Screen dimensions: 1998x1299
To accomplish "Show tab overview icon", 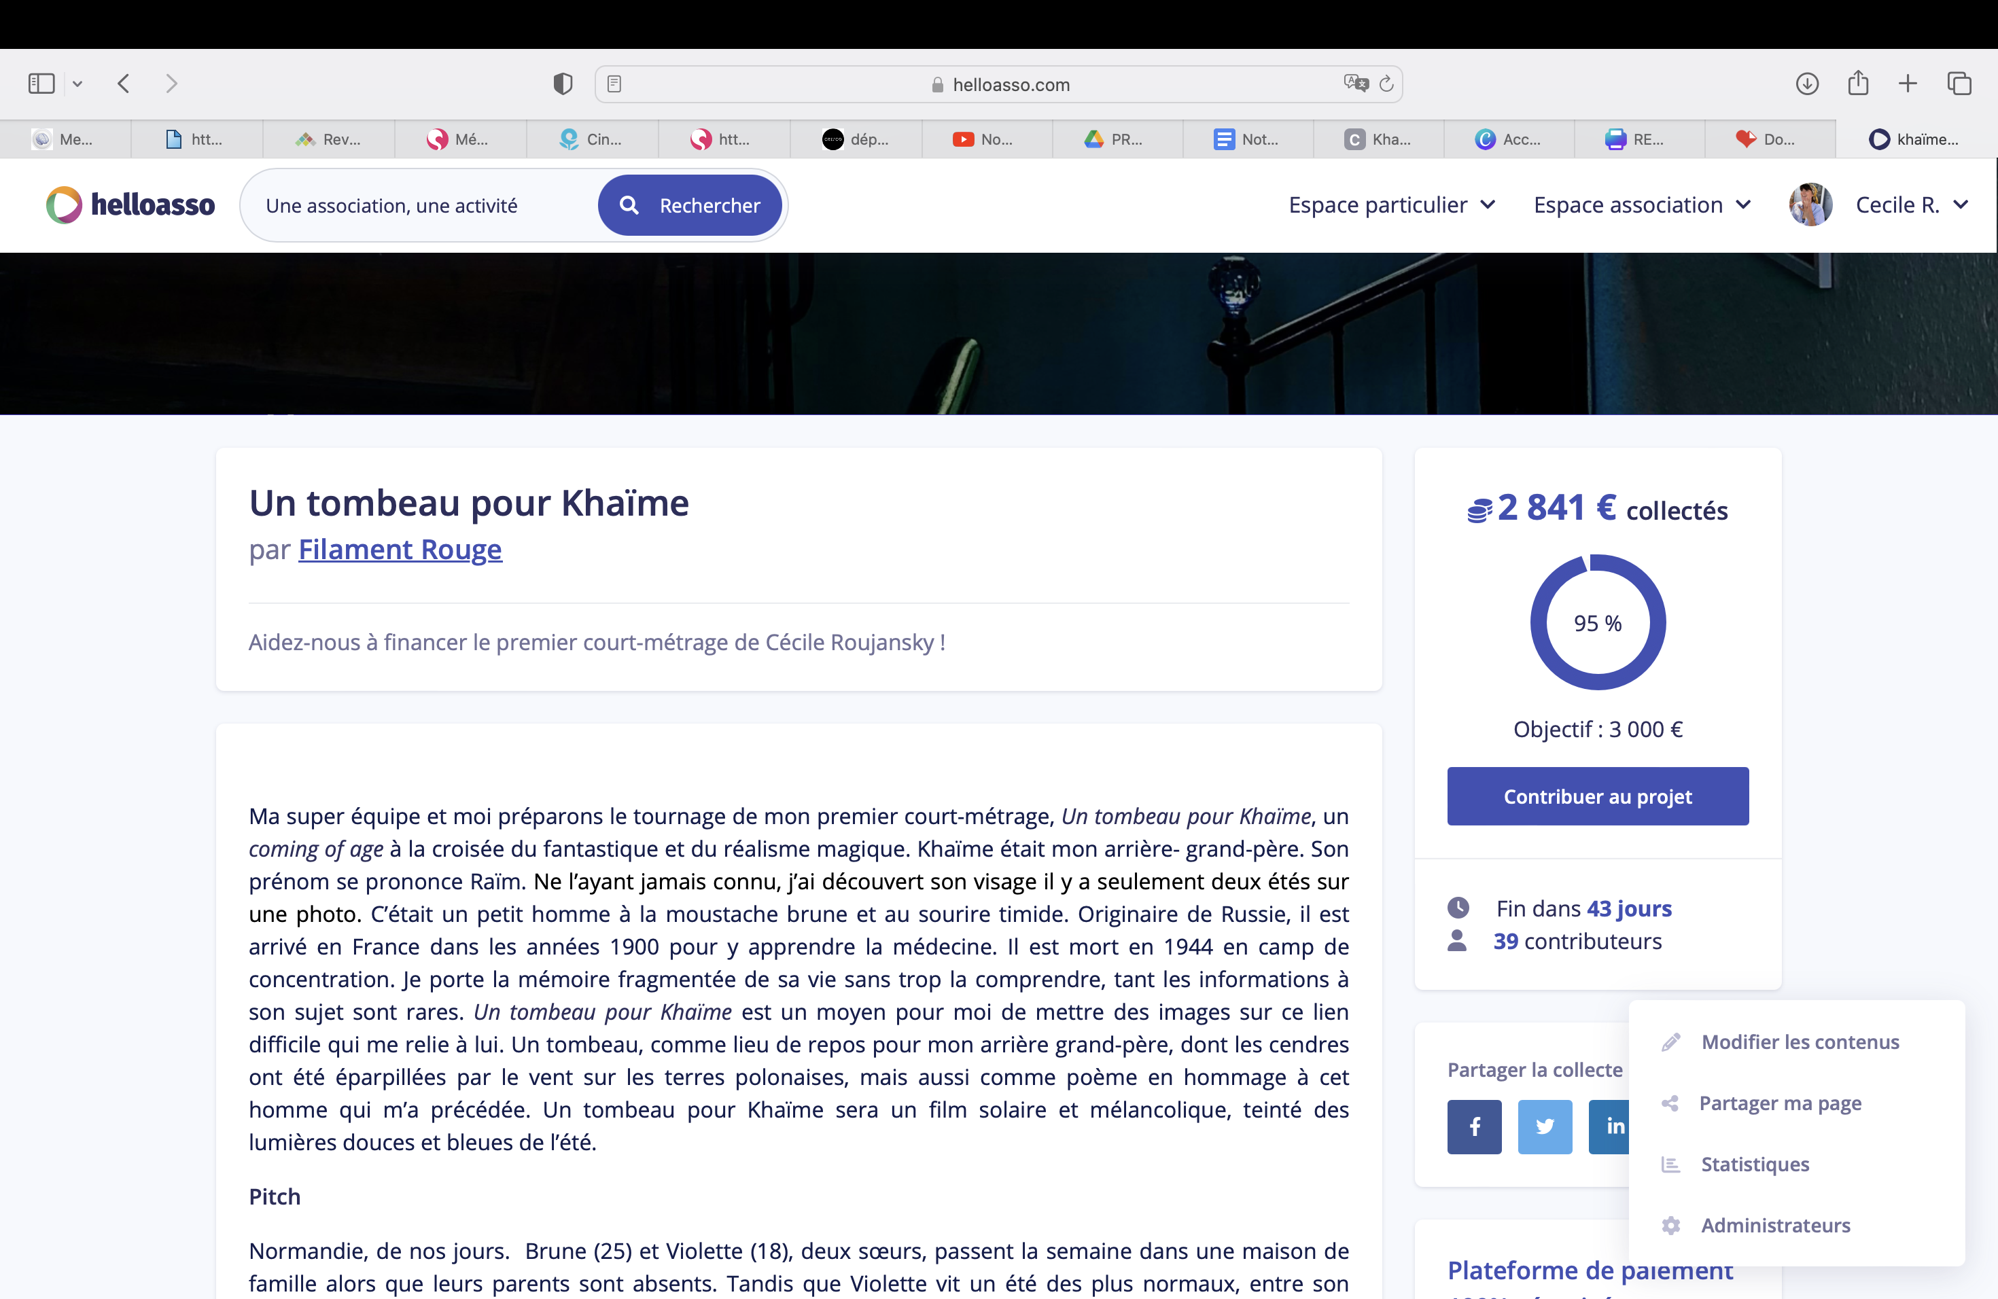I will 1959,84.
